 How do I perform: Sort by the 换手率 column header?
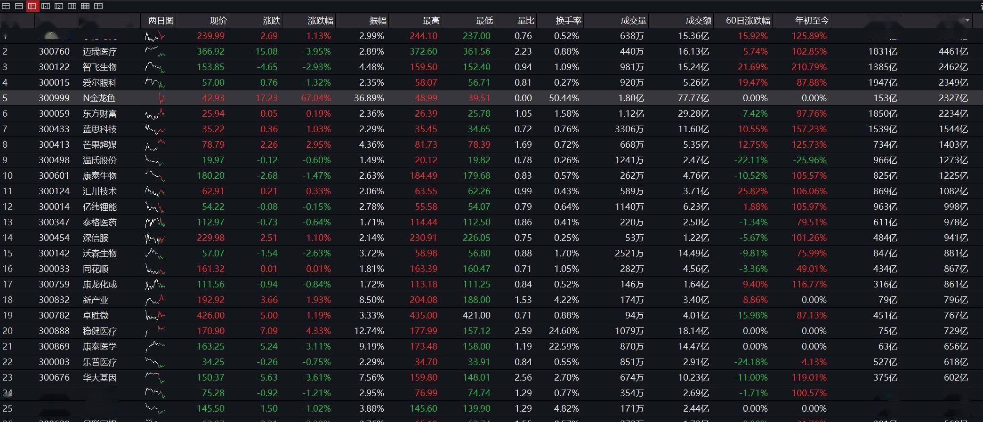[568, 20]
